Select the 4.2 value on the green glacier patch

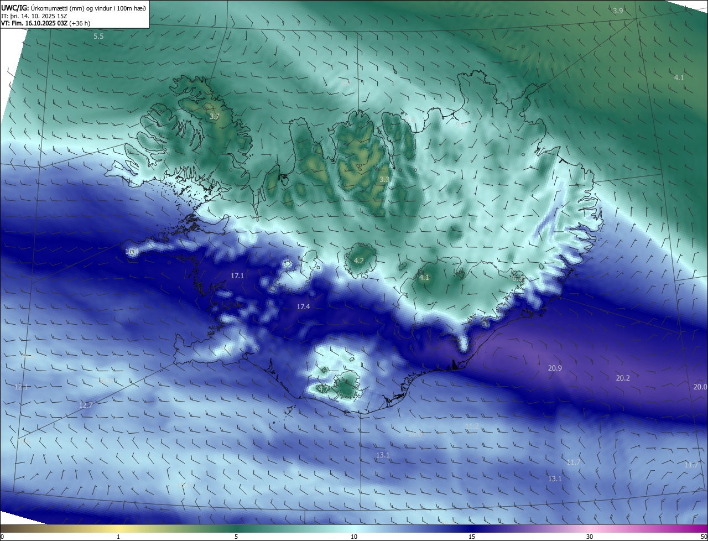pyautogui.click(x=359, y=261)
